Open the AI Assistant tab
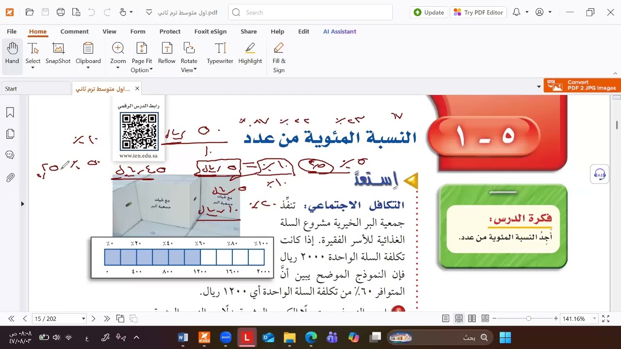Screen dimensions: 621x349 [x=340, y=32]
